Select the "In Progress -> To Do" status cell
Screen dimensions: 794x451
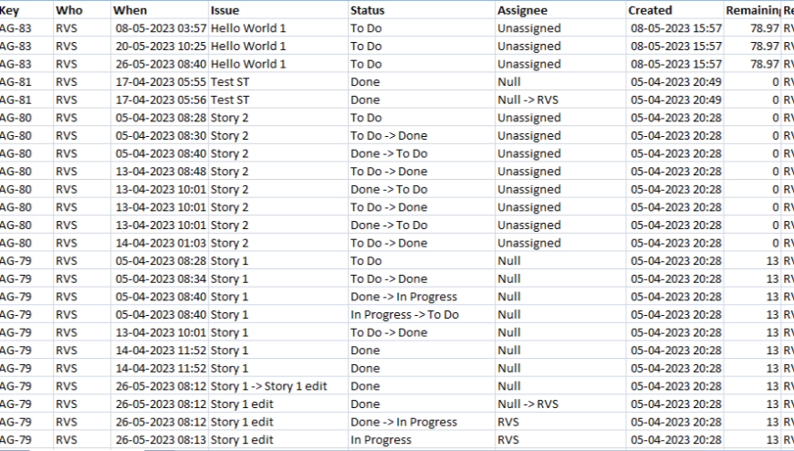(404, 315)
